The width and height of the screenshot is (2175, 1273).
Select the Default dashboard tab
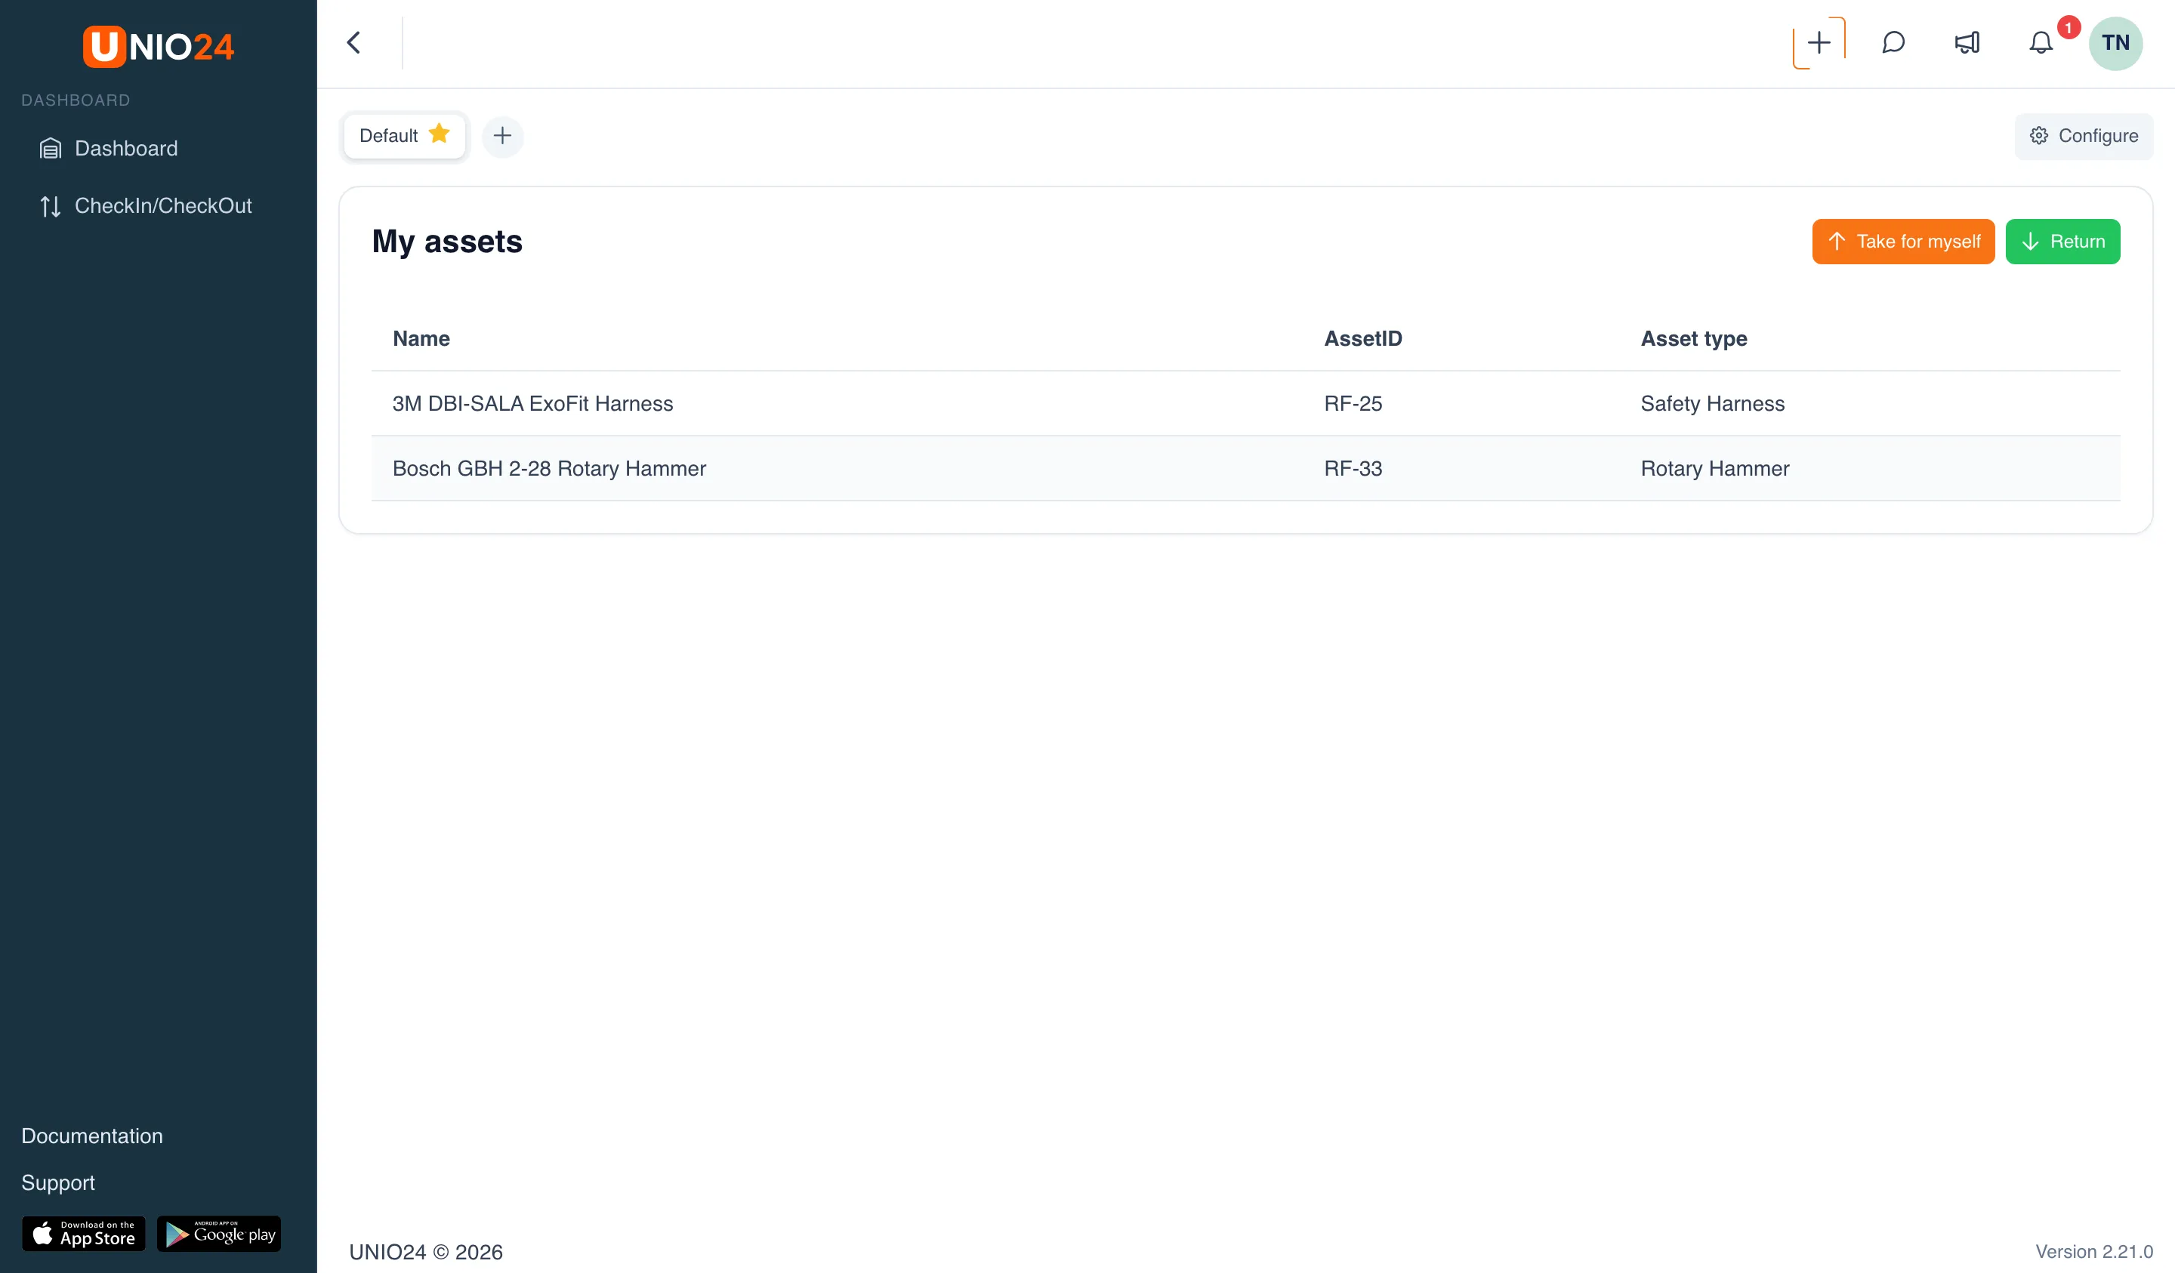(x=405, y=135)
